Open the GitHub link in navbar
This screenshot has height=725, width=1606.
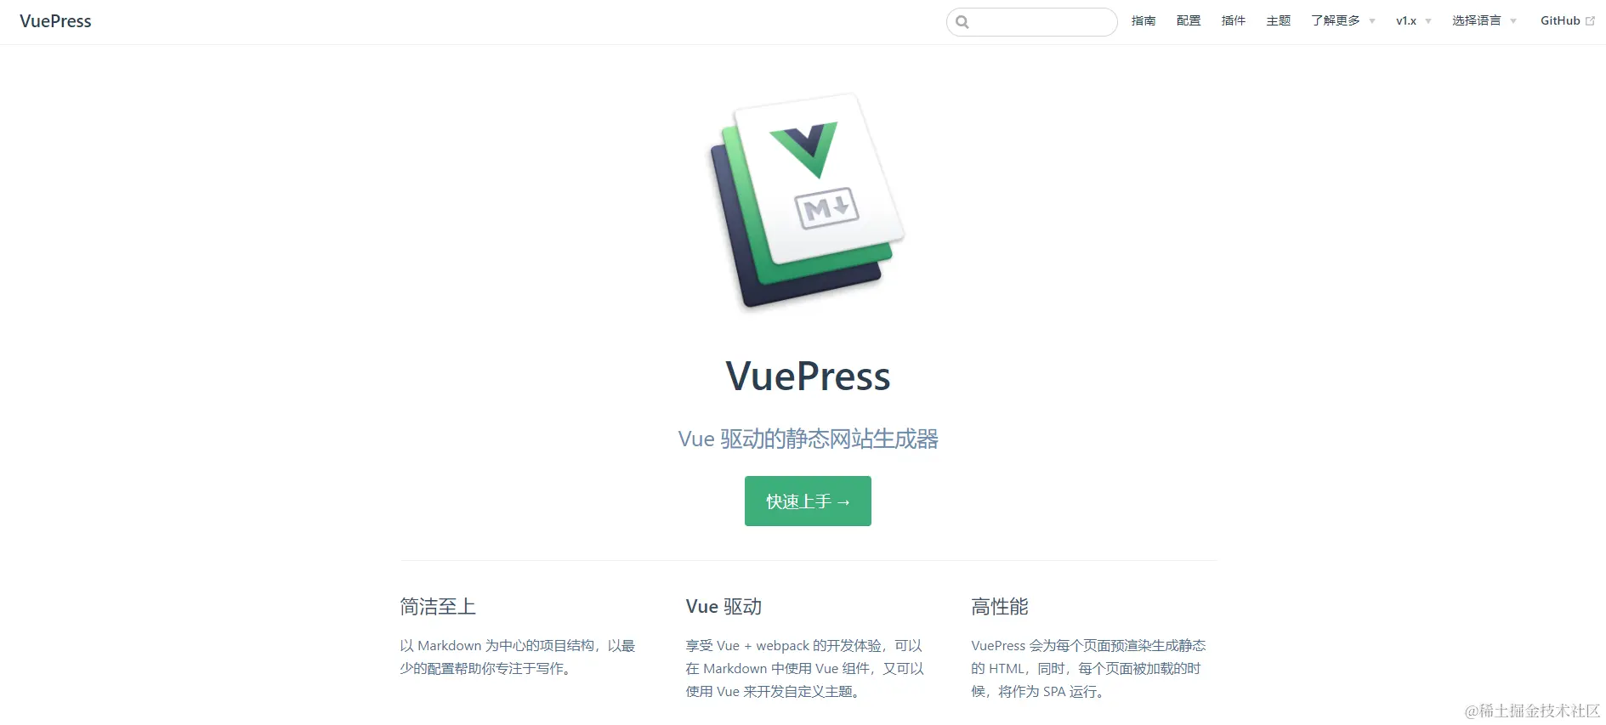point(1560,21)
